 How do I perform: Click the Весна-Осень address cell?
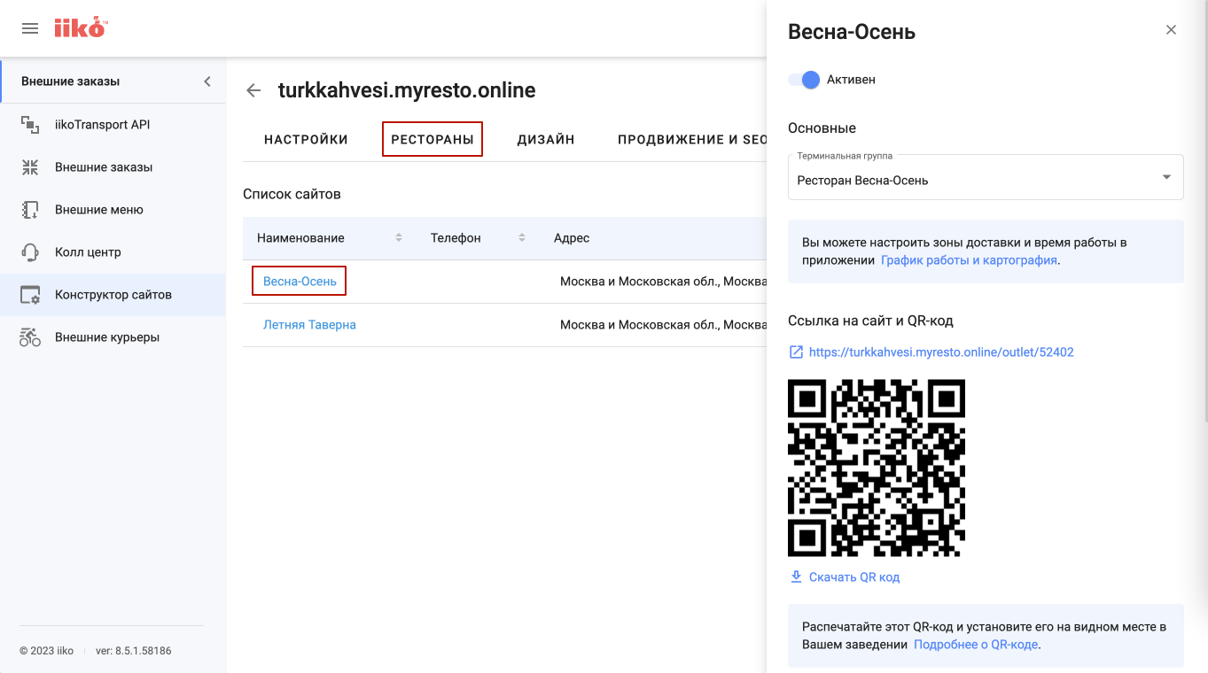pos(663,282)
